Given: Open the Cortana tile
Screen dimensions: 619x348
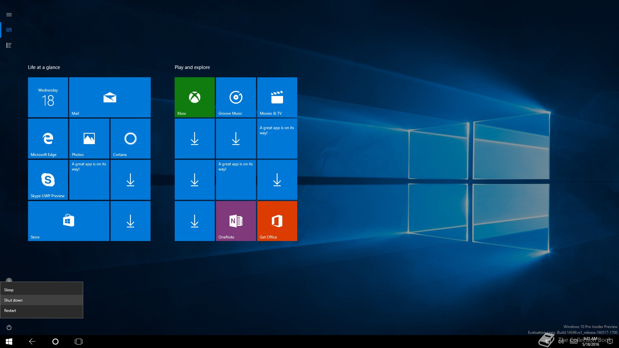Looking at the screenshot, I should click(131, 139).
